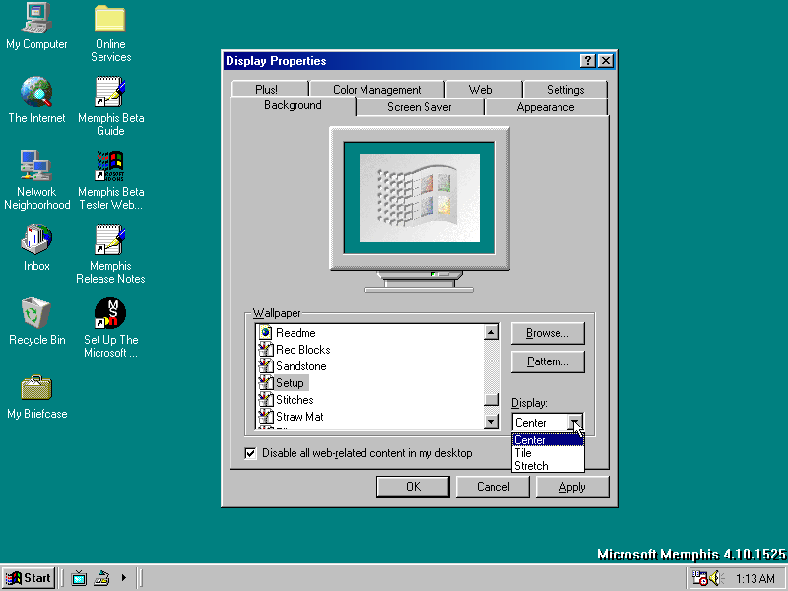Open the Settings tab
The image size is (788, 591).
(565, 90)
